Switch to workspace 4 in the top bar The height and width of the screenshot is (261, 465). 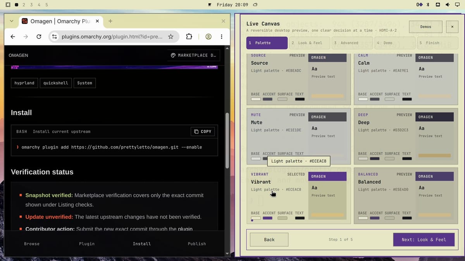point(39,5)
